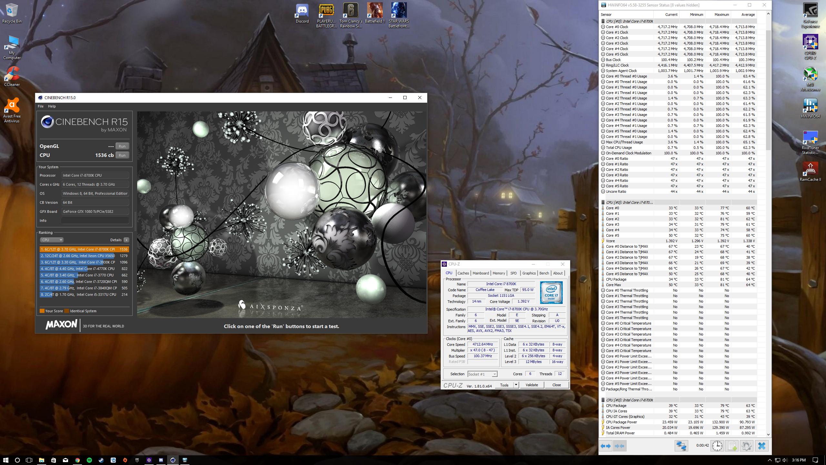
Task: Select ranking row Intel Core i7-4770K CPU
Action: pos(84,269)
